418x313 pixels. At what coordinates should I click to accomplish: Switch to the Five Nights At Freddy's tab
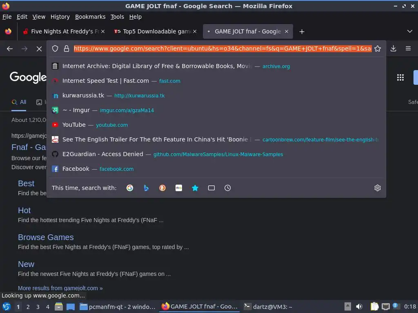tap(63, 31)
